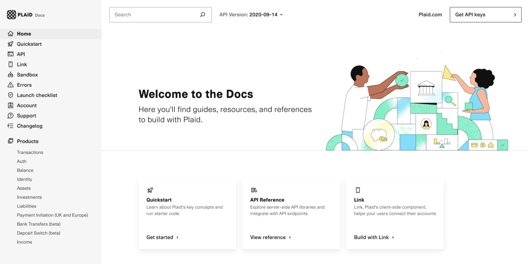The image size is (528, 264).
Task: Click the search magnifier icon
Action: coord(202,15)
